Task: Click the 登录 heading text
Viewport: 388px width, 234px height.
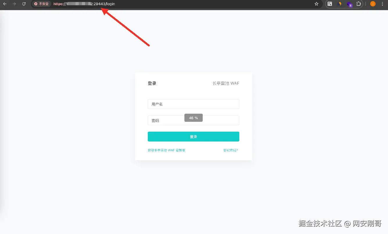Action: tap(152, 84)
